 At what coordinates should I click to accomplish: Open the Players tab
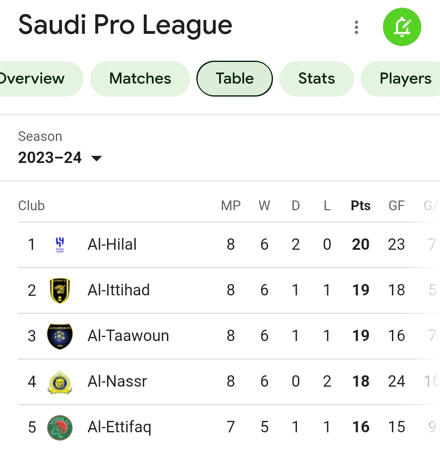[x=401, y=79]
